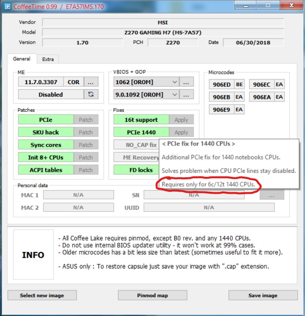305x316 pixels.
Task: Click the PCIe 1440 fix label
Action: tap(141, 132)
